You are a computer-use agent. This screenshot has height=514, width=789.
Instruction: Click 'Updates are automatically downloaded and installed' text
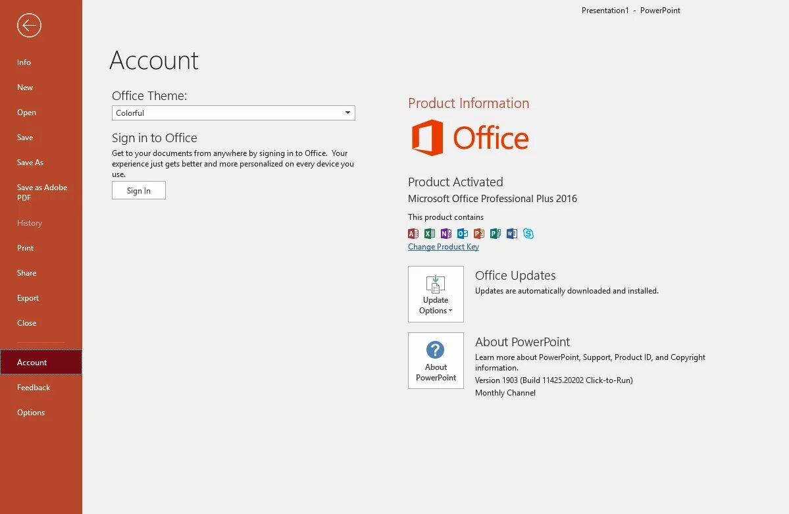point(567,291)
